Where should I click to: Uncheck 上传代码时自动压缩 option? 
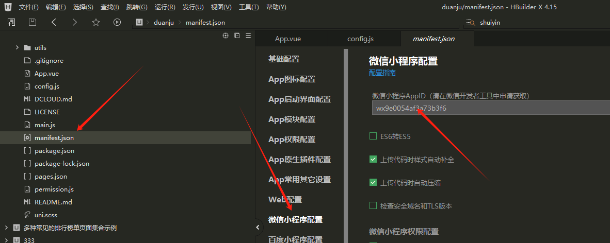click(x=373, y=182)
